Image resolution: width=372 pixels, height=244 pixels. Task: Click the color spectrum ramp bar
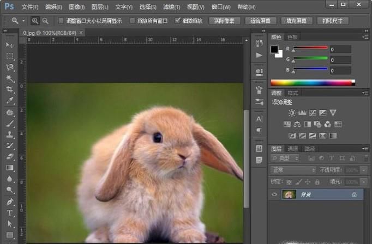point(312,83)
